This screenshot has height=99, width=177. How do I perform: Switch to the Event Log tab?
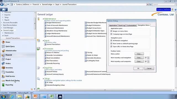(122, 26)
